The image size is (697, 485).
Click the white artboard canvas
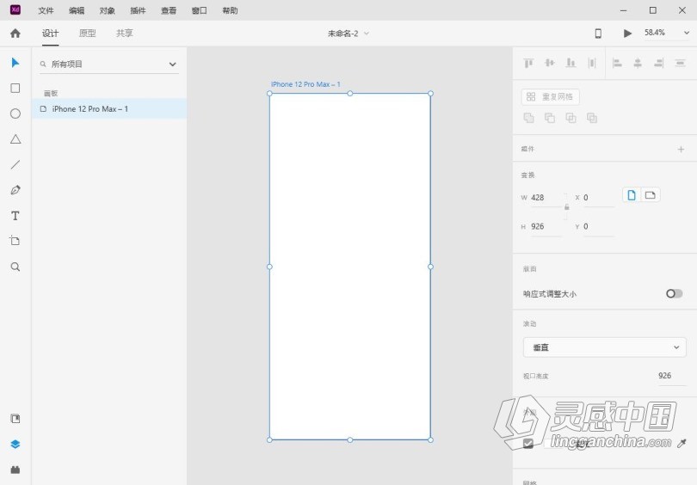click(350, 267)
